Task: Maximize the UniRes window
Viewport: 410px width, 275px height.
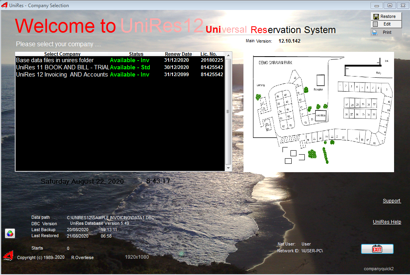Action: (390, 6)
